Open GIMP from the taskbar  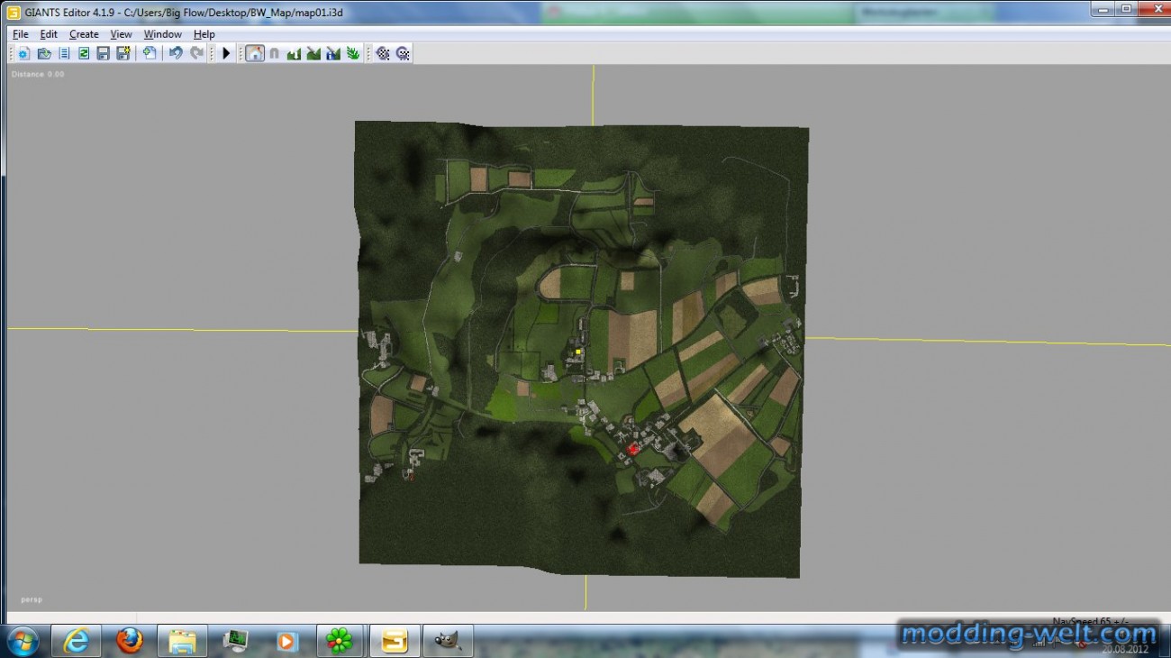click(447, 641)
